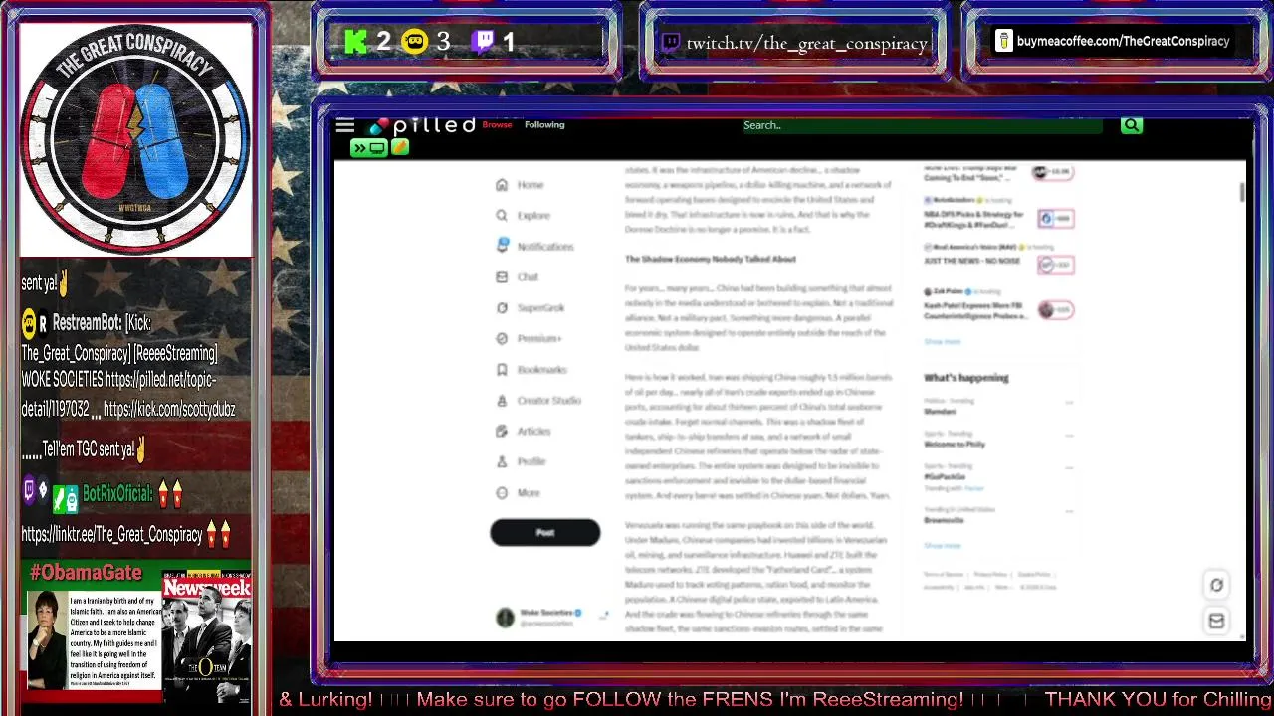1274x716 pixels.
Task: Open Articles in the sidebar menu
Action: (x=533, y=432)
